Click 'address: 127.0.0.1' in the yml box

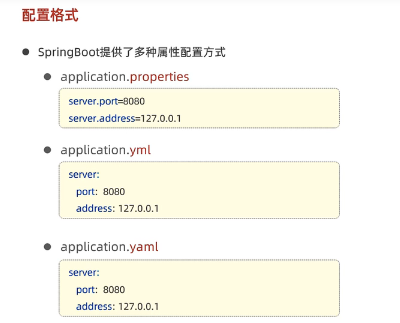coord(117,208)
